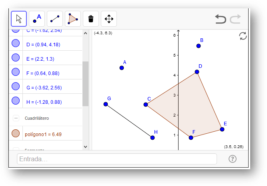This screenshot has width=267, height=186.
Task: Select the Point tool
Action: (x=37, y=19)
